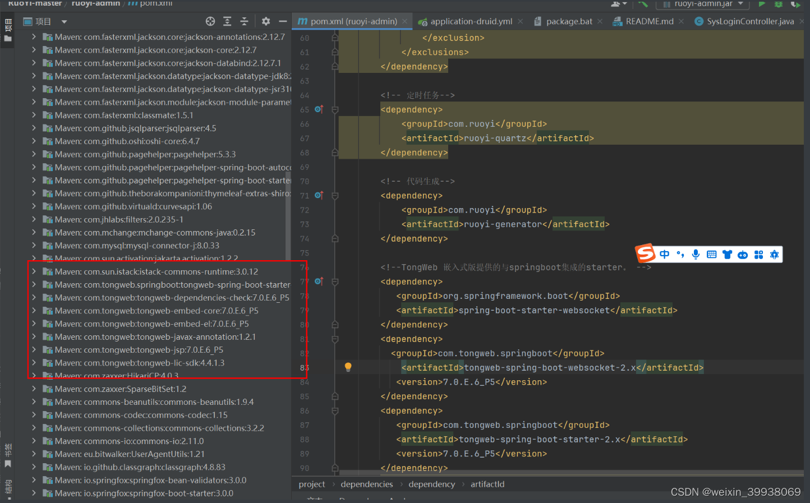
Task: Open the Sogou settings hexagon icon
Action: (x=775, y=255)
